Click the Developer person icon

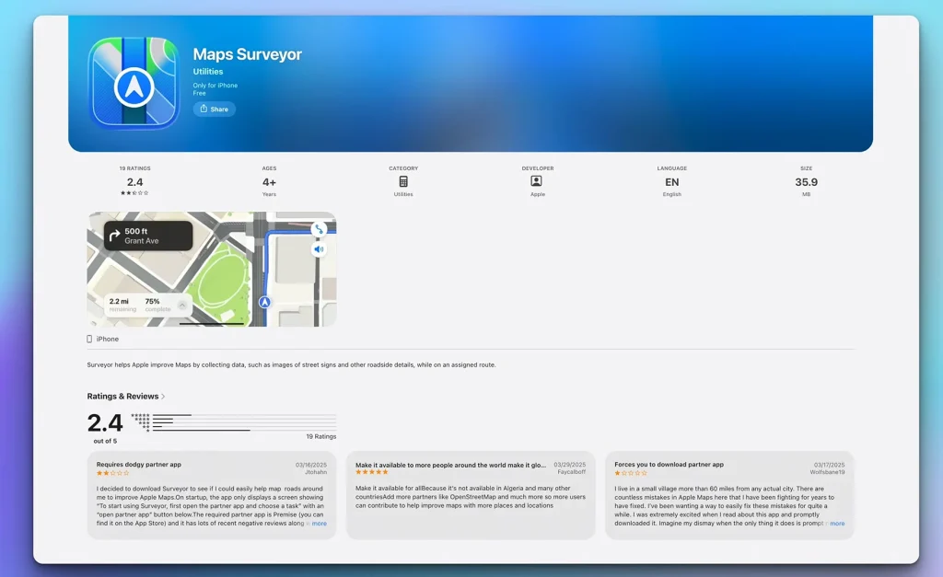coord(537,181)
